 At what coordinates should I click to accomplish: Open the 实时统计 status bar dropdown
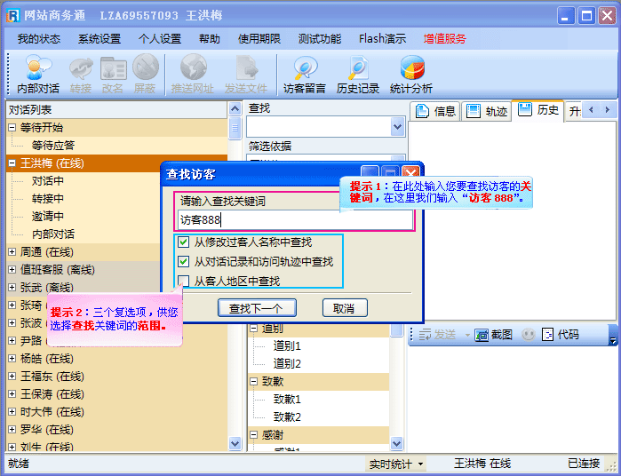tap(396, 464)
